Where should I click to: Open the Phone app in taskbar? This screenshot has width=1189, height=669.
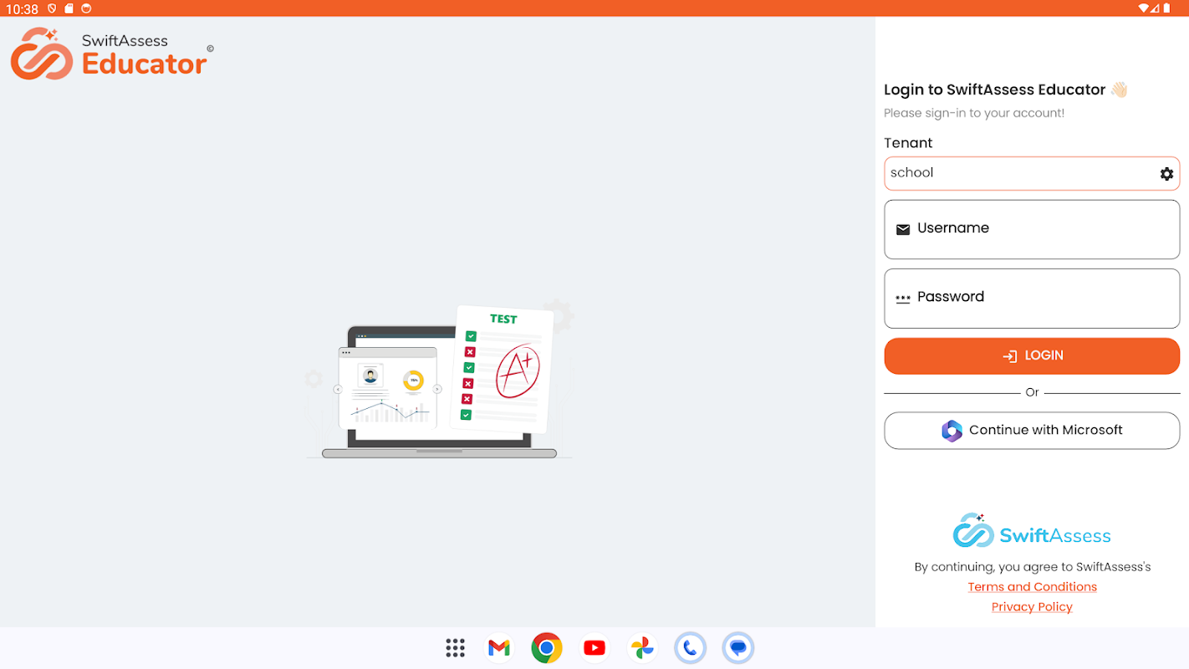pos(691,648)
